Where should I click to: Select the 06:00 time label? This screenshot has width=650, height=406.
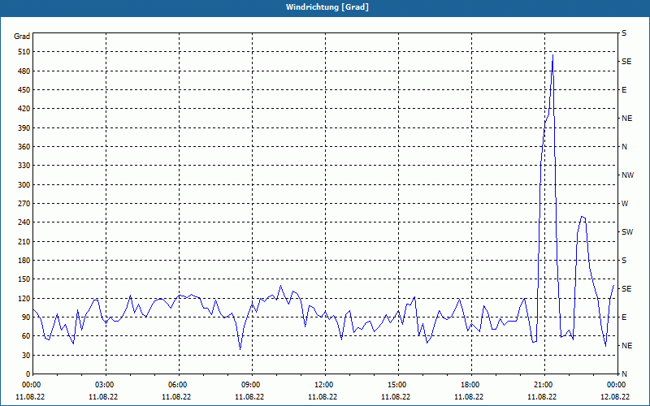[179, 385]
